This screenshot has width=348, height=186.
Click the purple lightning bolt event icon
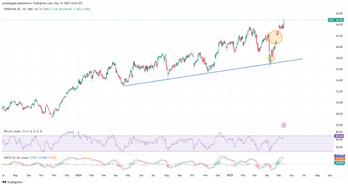click(x=284, y=125)
